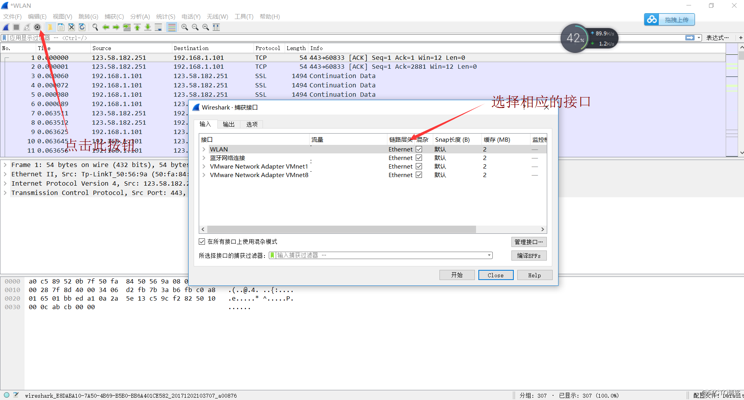The image size is (744, 400).
Task: Stop capture with the square icon
Action: (x=16, y=27)
